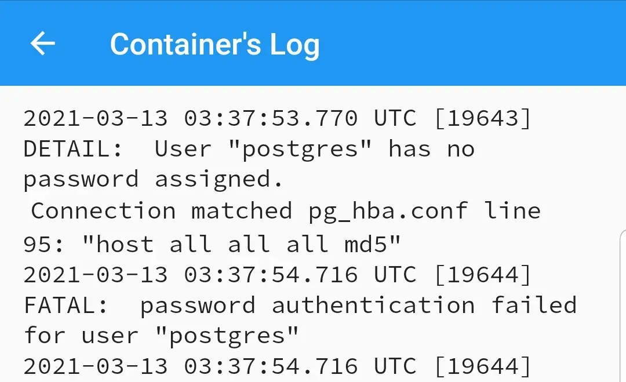626x382 pixels.
Task: Click the back arrow icon
Action: coord(42,43)
